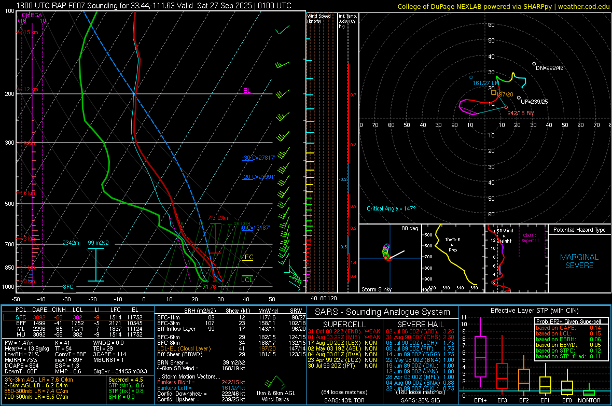Click the yellow "LFC" label on the skew-T
The height and width of the screenshot is (406, 612).
point(247,257)
